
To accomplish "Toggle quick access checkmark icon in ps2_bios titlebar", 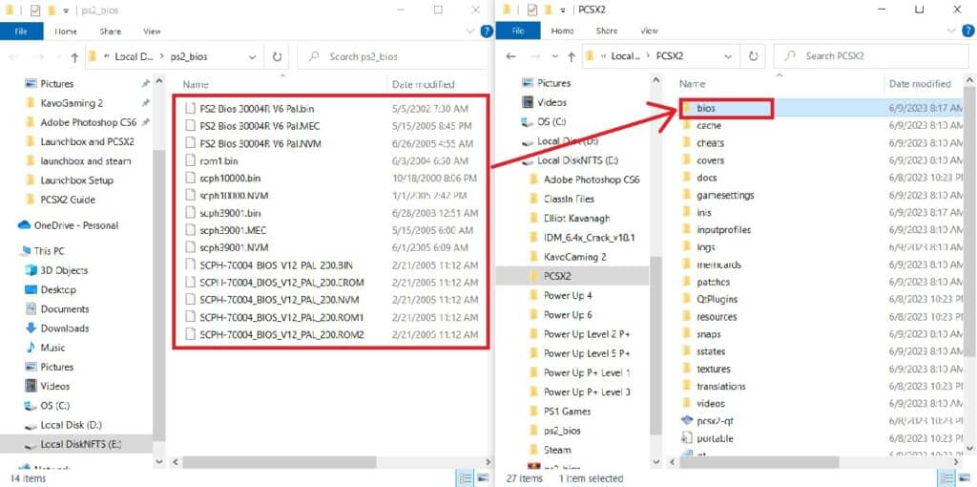I will (35, 11).
